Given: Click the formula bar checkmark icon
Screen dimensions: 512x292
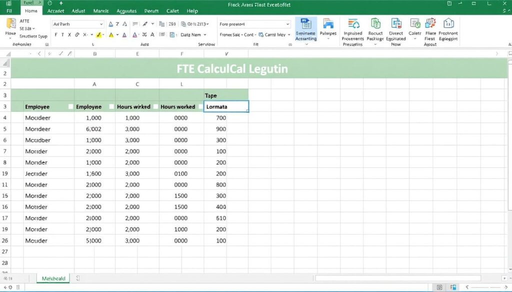Looking at the screenshot, I should (60, 54).
